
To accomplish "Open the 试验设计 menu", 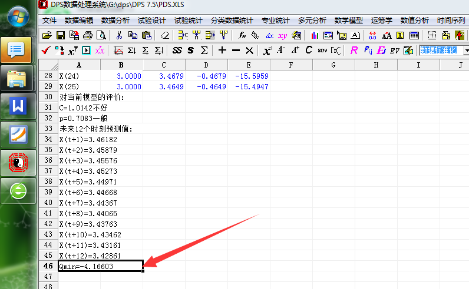I will pos(151,21).
